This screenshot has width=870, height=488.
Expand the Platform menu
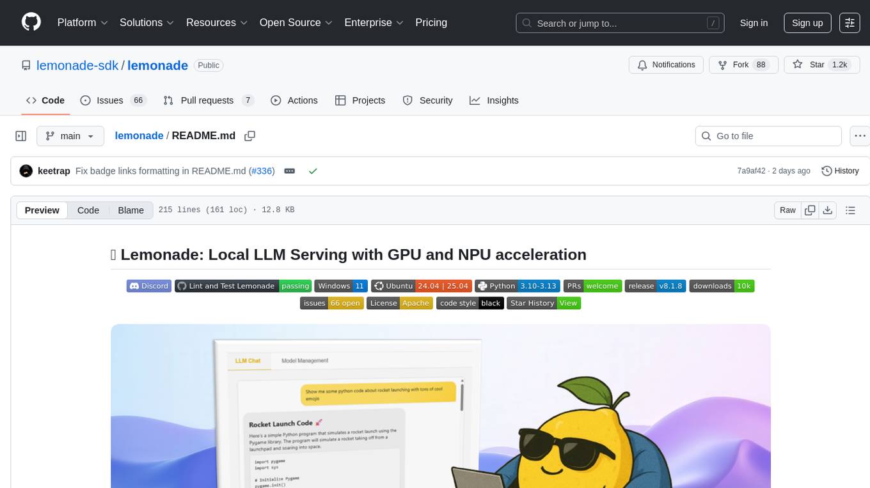(x=83, y=22)
